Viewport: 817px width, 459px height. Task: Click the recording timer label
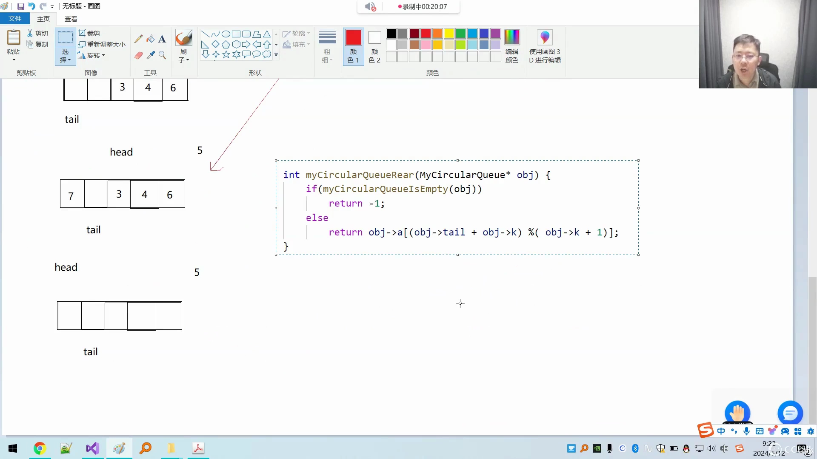tap(422, 7)
